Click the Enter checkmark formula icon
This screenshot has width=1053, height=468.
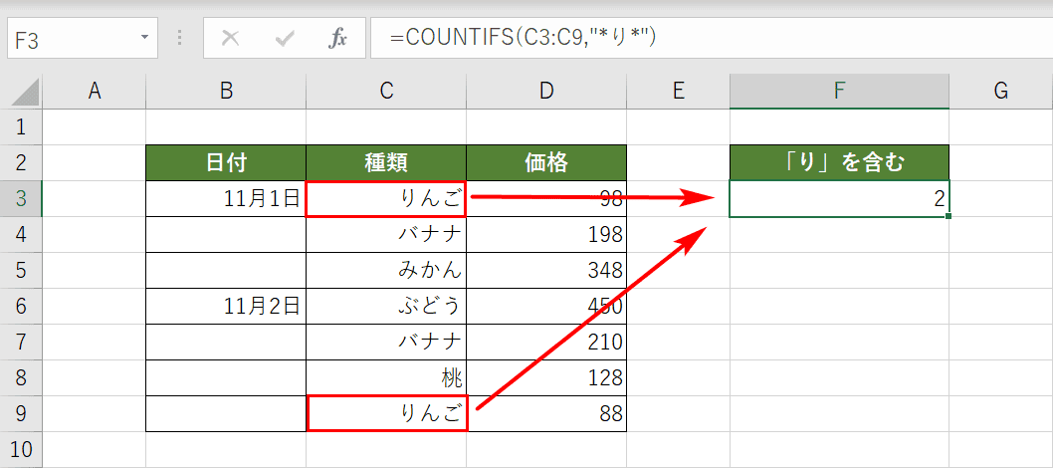click(285, 39)
